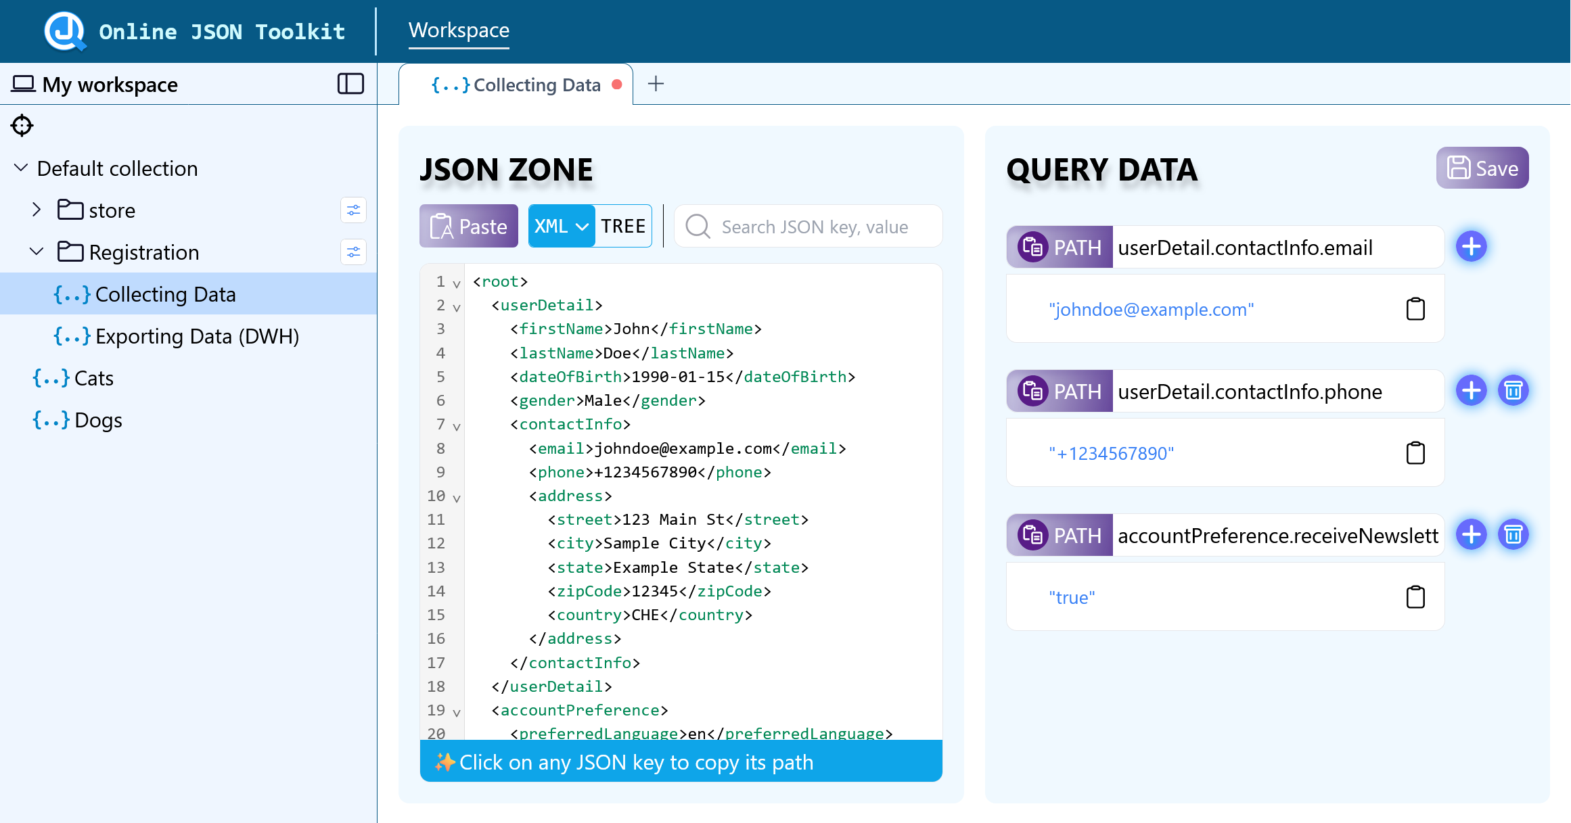This screenshot has height=823, width=1571.
Task: Delete the phone path query
Action: click(x=1513, y=391)
